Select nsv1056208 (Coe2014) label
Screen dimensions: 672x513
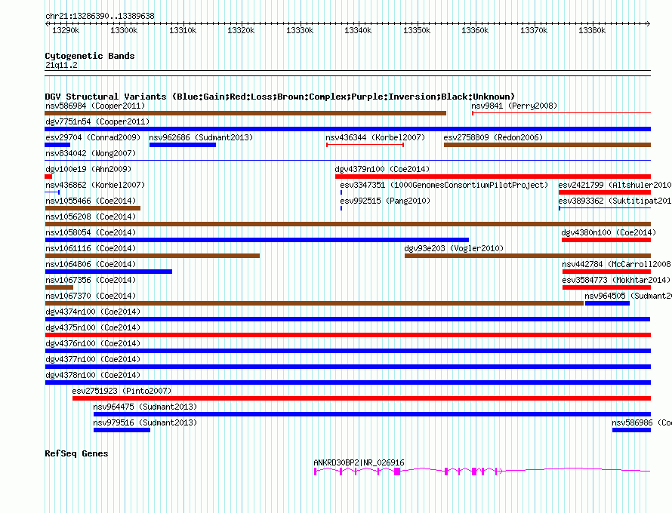pos(91,217)
